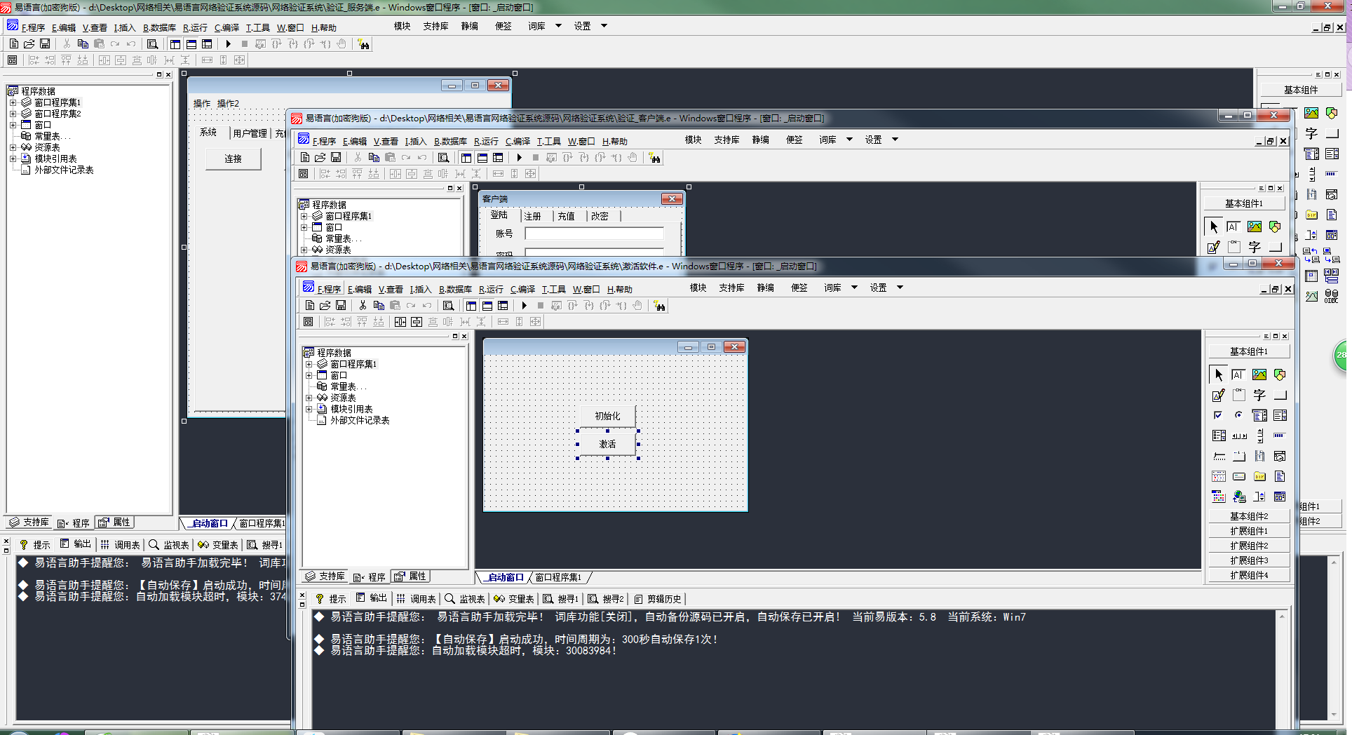Open 词库 dropdown arrow in 激活软件 window

[x=854, y=288]
